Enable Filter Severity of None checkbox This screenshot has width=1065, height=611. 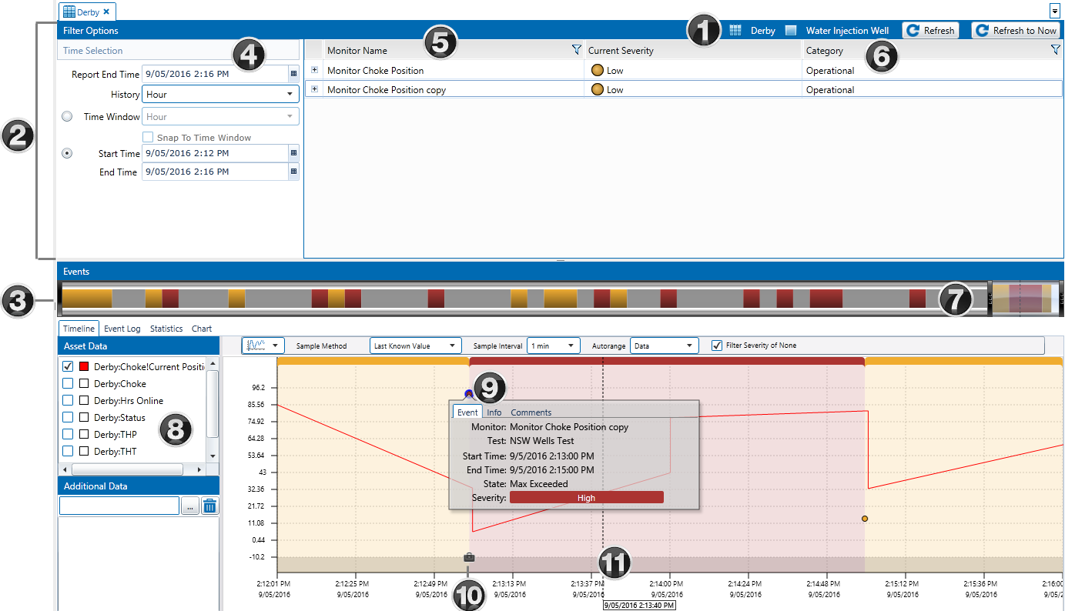[717, 346]
